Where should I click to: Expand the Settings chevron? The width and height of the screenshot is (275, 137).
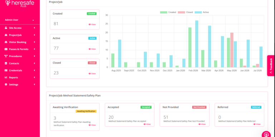34,85
